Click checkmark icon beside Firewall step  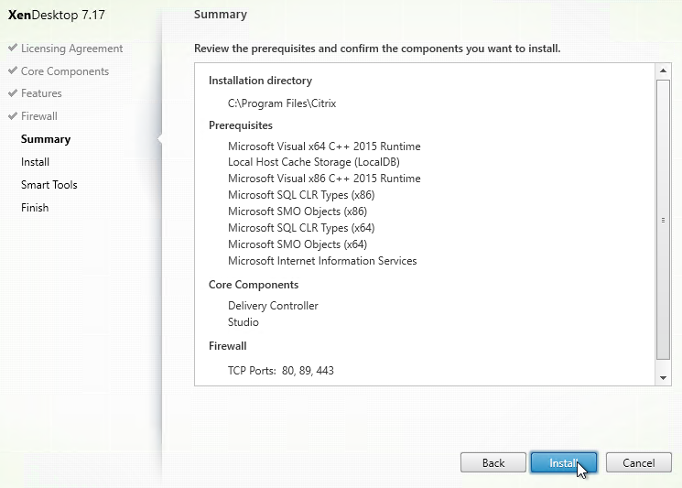[13, 115]
